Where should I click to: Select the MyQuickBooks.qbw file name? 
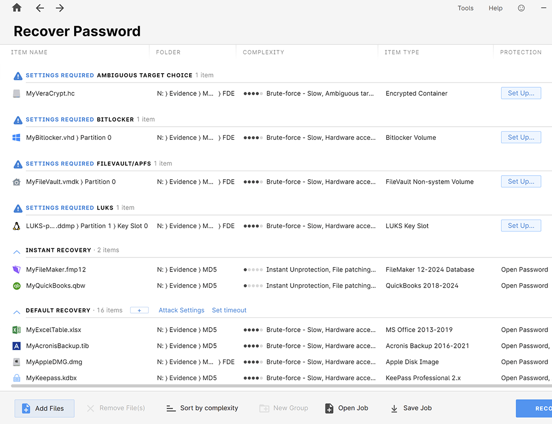[x=56, y=286]
